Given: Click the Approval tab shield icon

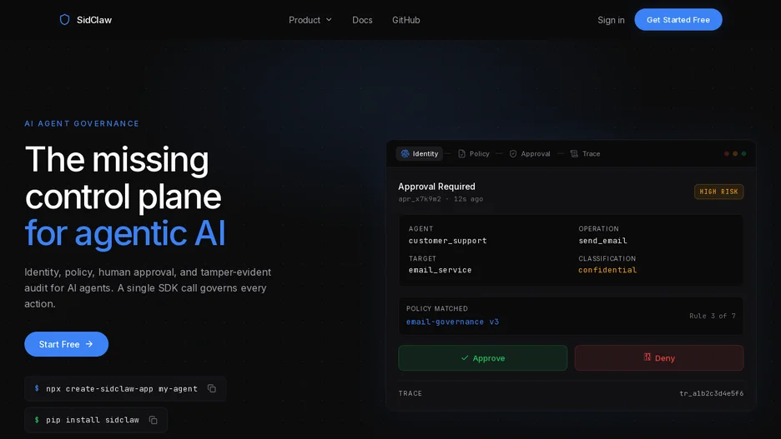Looking at the screenshot, I should (513, 153).
